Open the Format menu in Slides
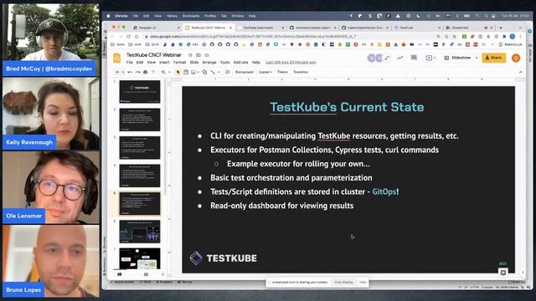This screenshot has height=301, width=536. 179,63
